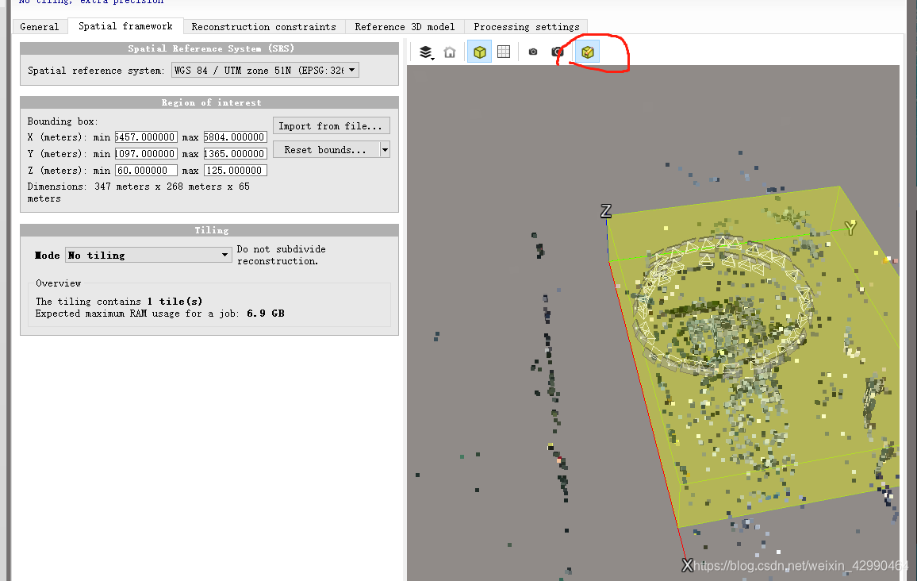The width and height of the screenshot is (917, 581).
Task: Toggle the region of interest cube icon
Action: (480, 52)
